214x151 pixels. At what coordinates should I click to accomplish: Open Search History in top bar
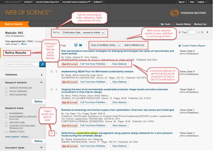pos(183,24)
